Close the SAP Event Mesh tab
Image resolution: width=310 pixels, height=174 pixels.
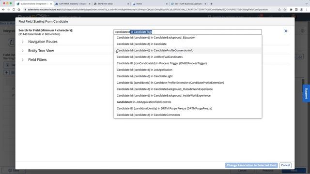pyautogui.click(x=128, y=4)
